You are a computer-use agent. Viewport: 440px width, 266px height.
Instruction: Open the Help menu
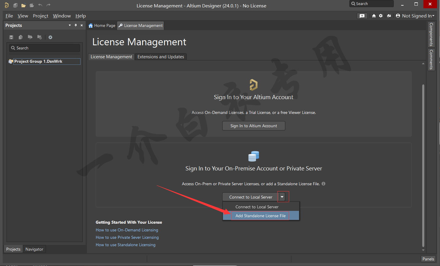click(x=81, y=16)
